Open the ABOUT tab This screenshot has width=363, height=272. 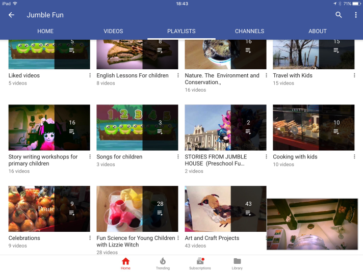click(317, 31)
